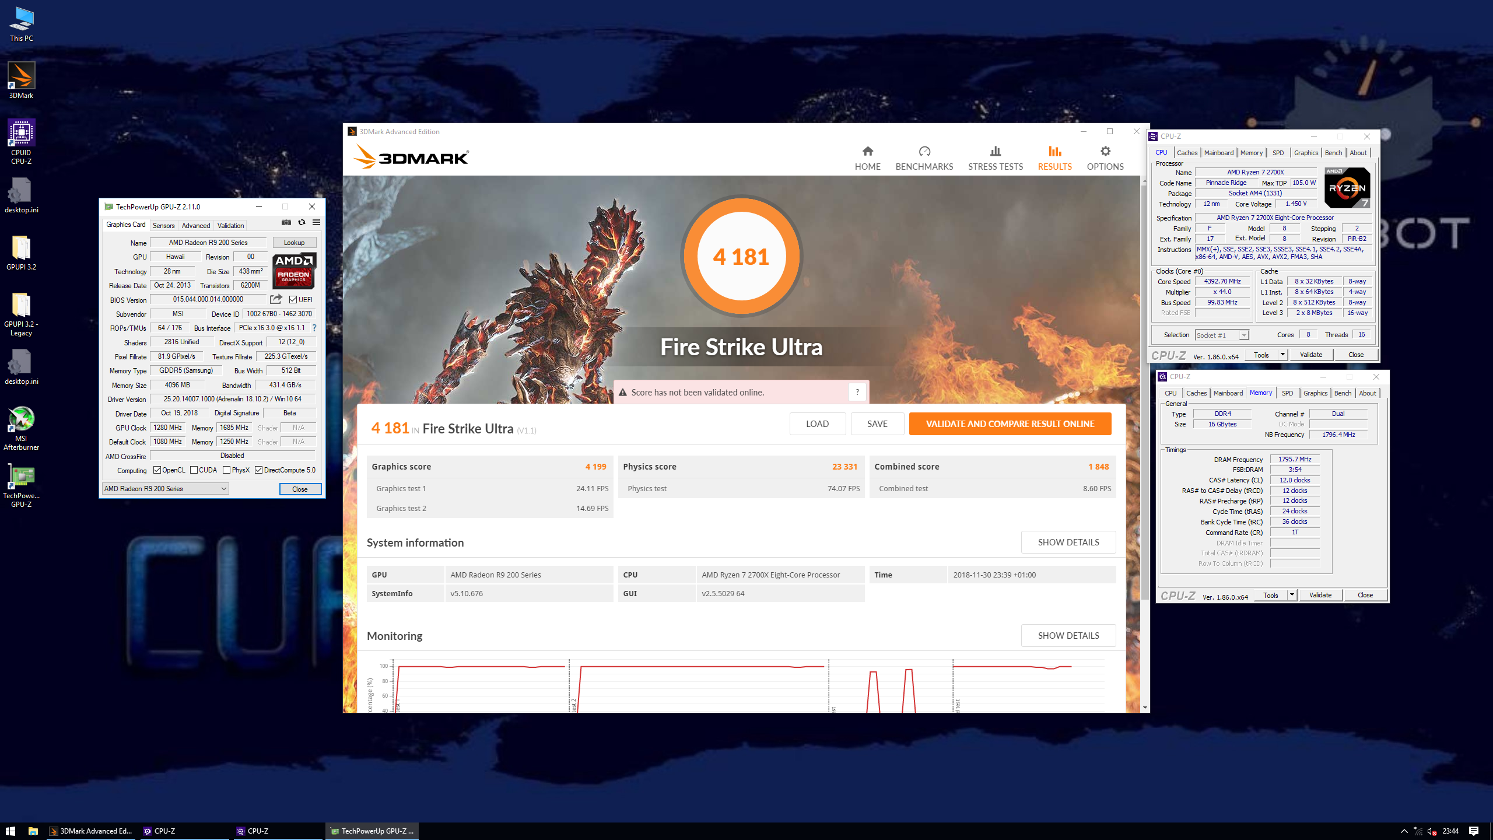The image size is (1493, 840).
Task: Go to 3DMark Home page
Action: coord(867,158)
